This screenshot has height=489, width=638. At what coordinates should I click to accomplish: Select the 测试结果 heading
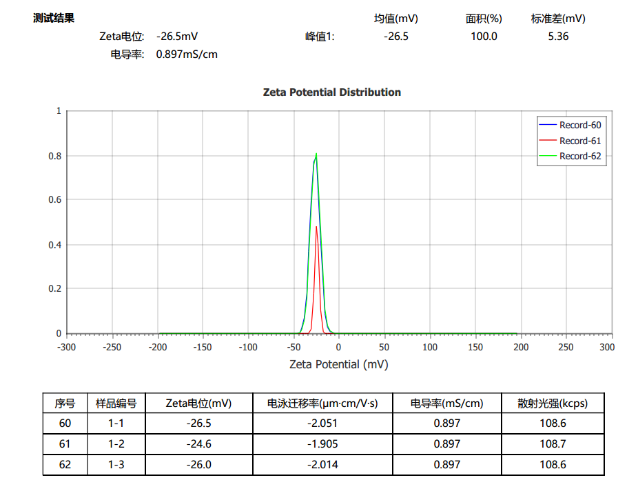tap(54, 18)
